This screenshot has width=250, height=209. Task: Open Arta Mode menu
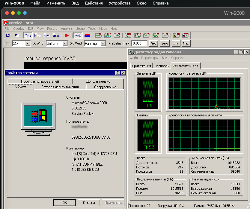click(x=103, y=29)
